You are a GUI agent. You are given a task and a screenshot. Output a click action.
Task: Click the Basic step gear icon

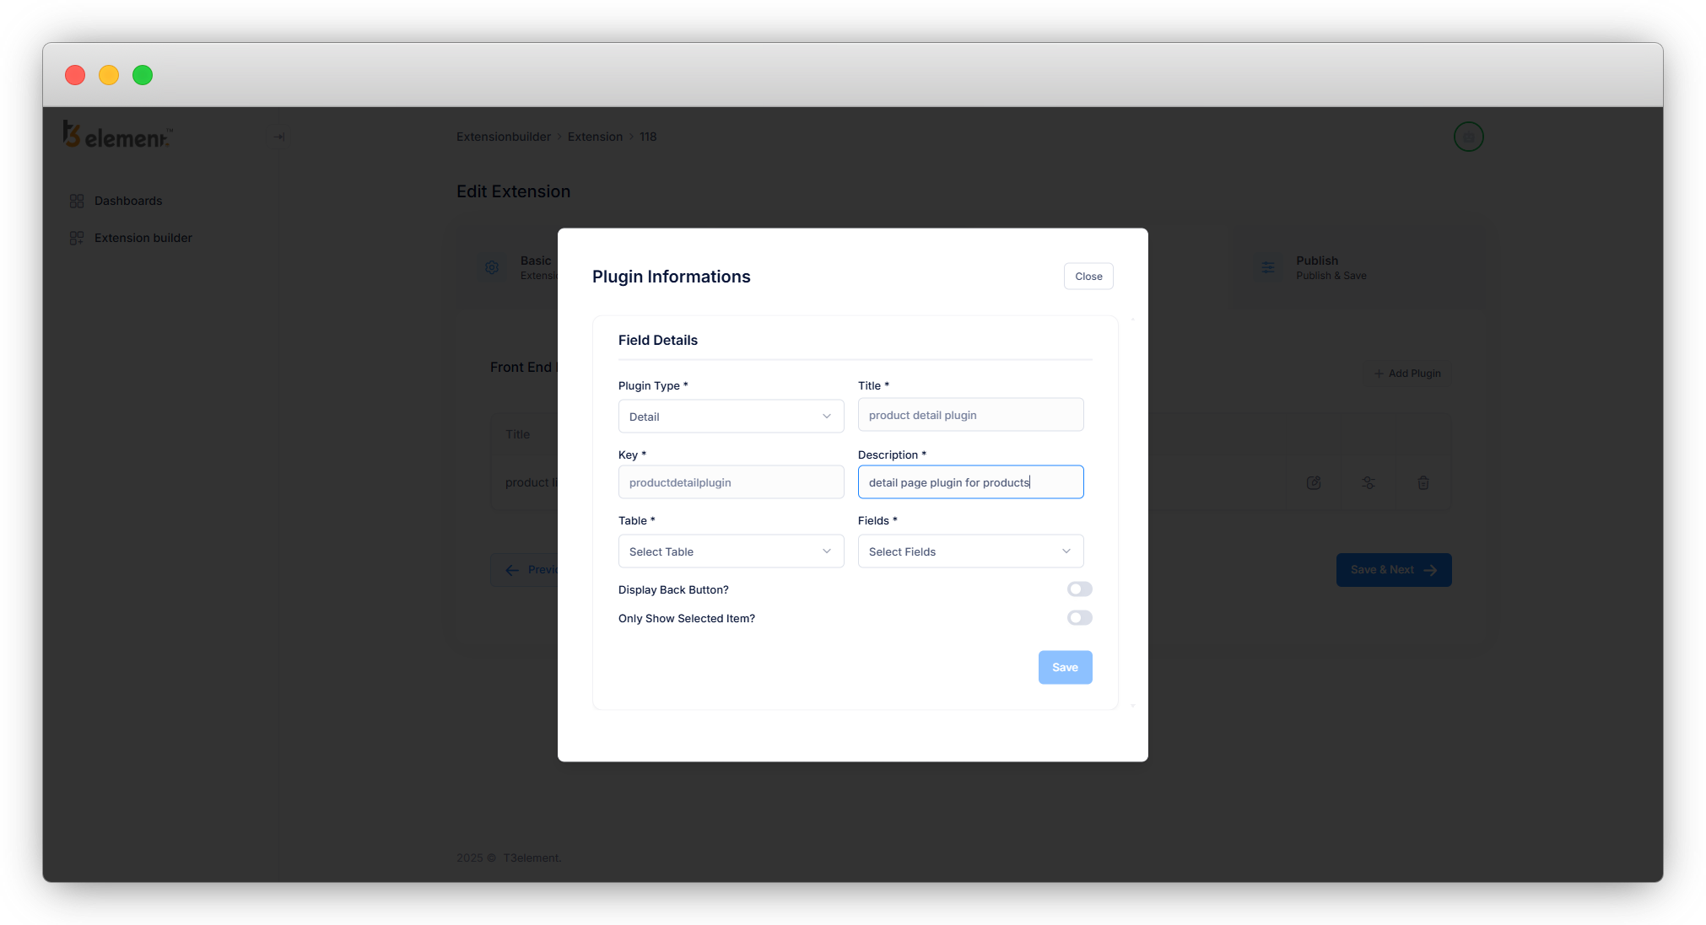click(x=492, y=267)
